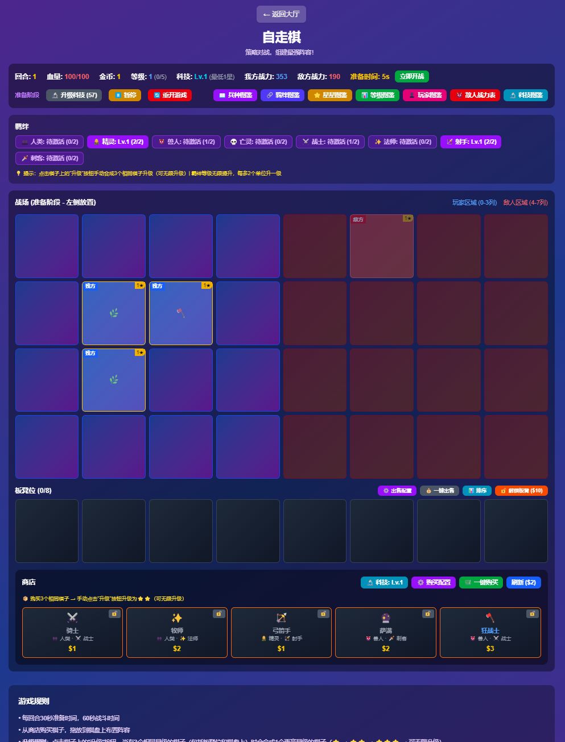565x742 pixels.
Task: Click the 准备时间: 5s countdown
Action: point(370,77)
